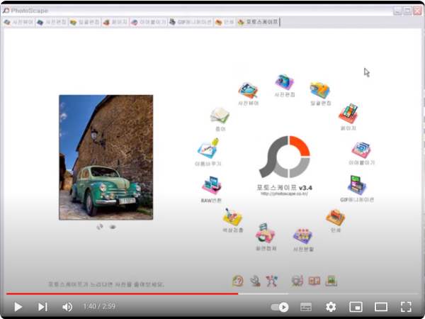Switch to the 사진편집 tab

[52, 22]
